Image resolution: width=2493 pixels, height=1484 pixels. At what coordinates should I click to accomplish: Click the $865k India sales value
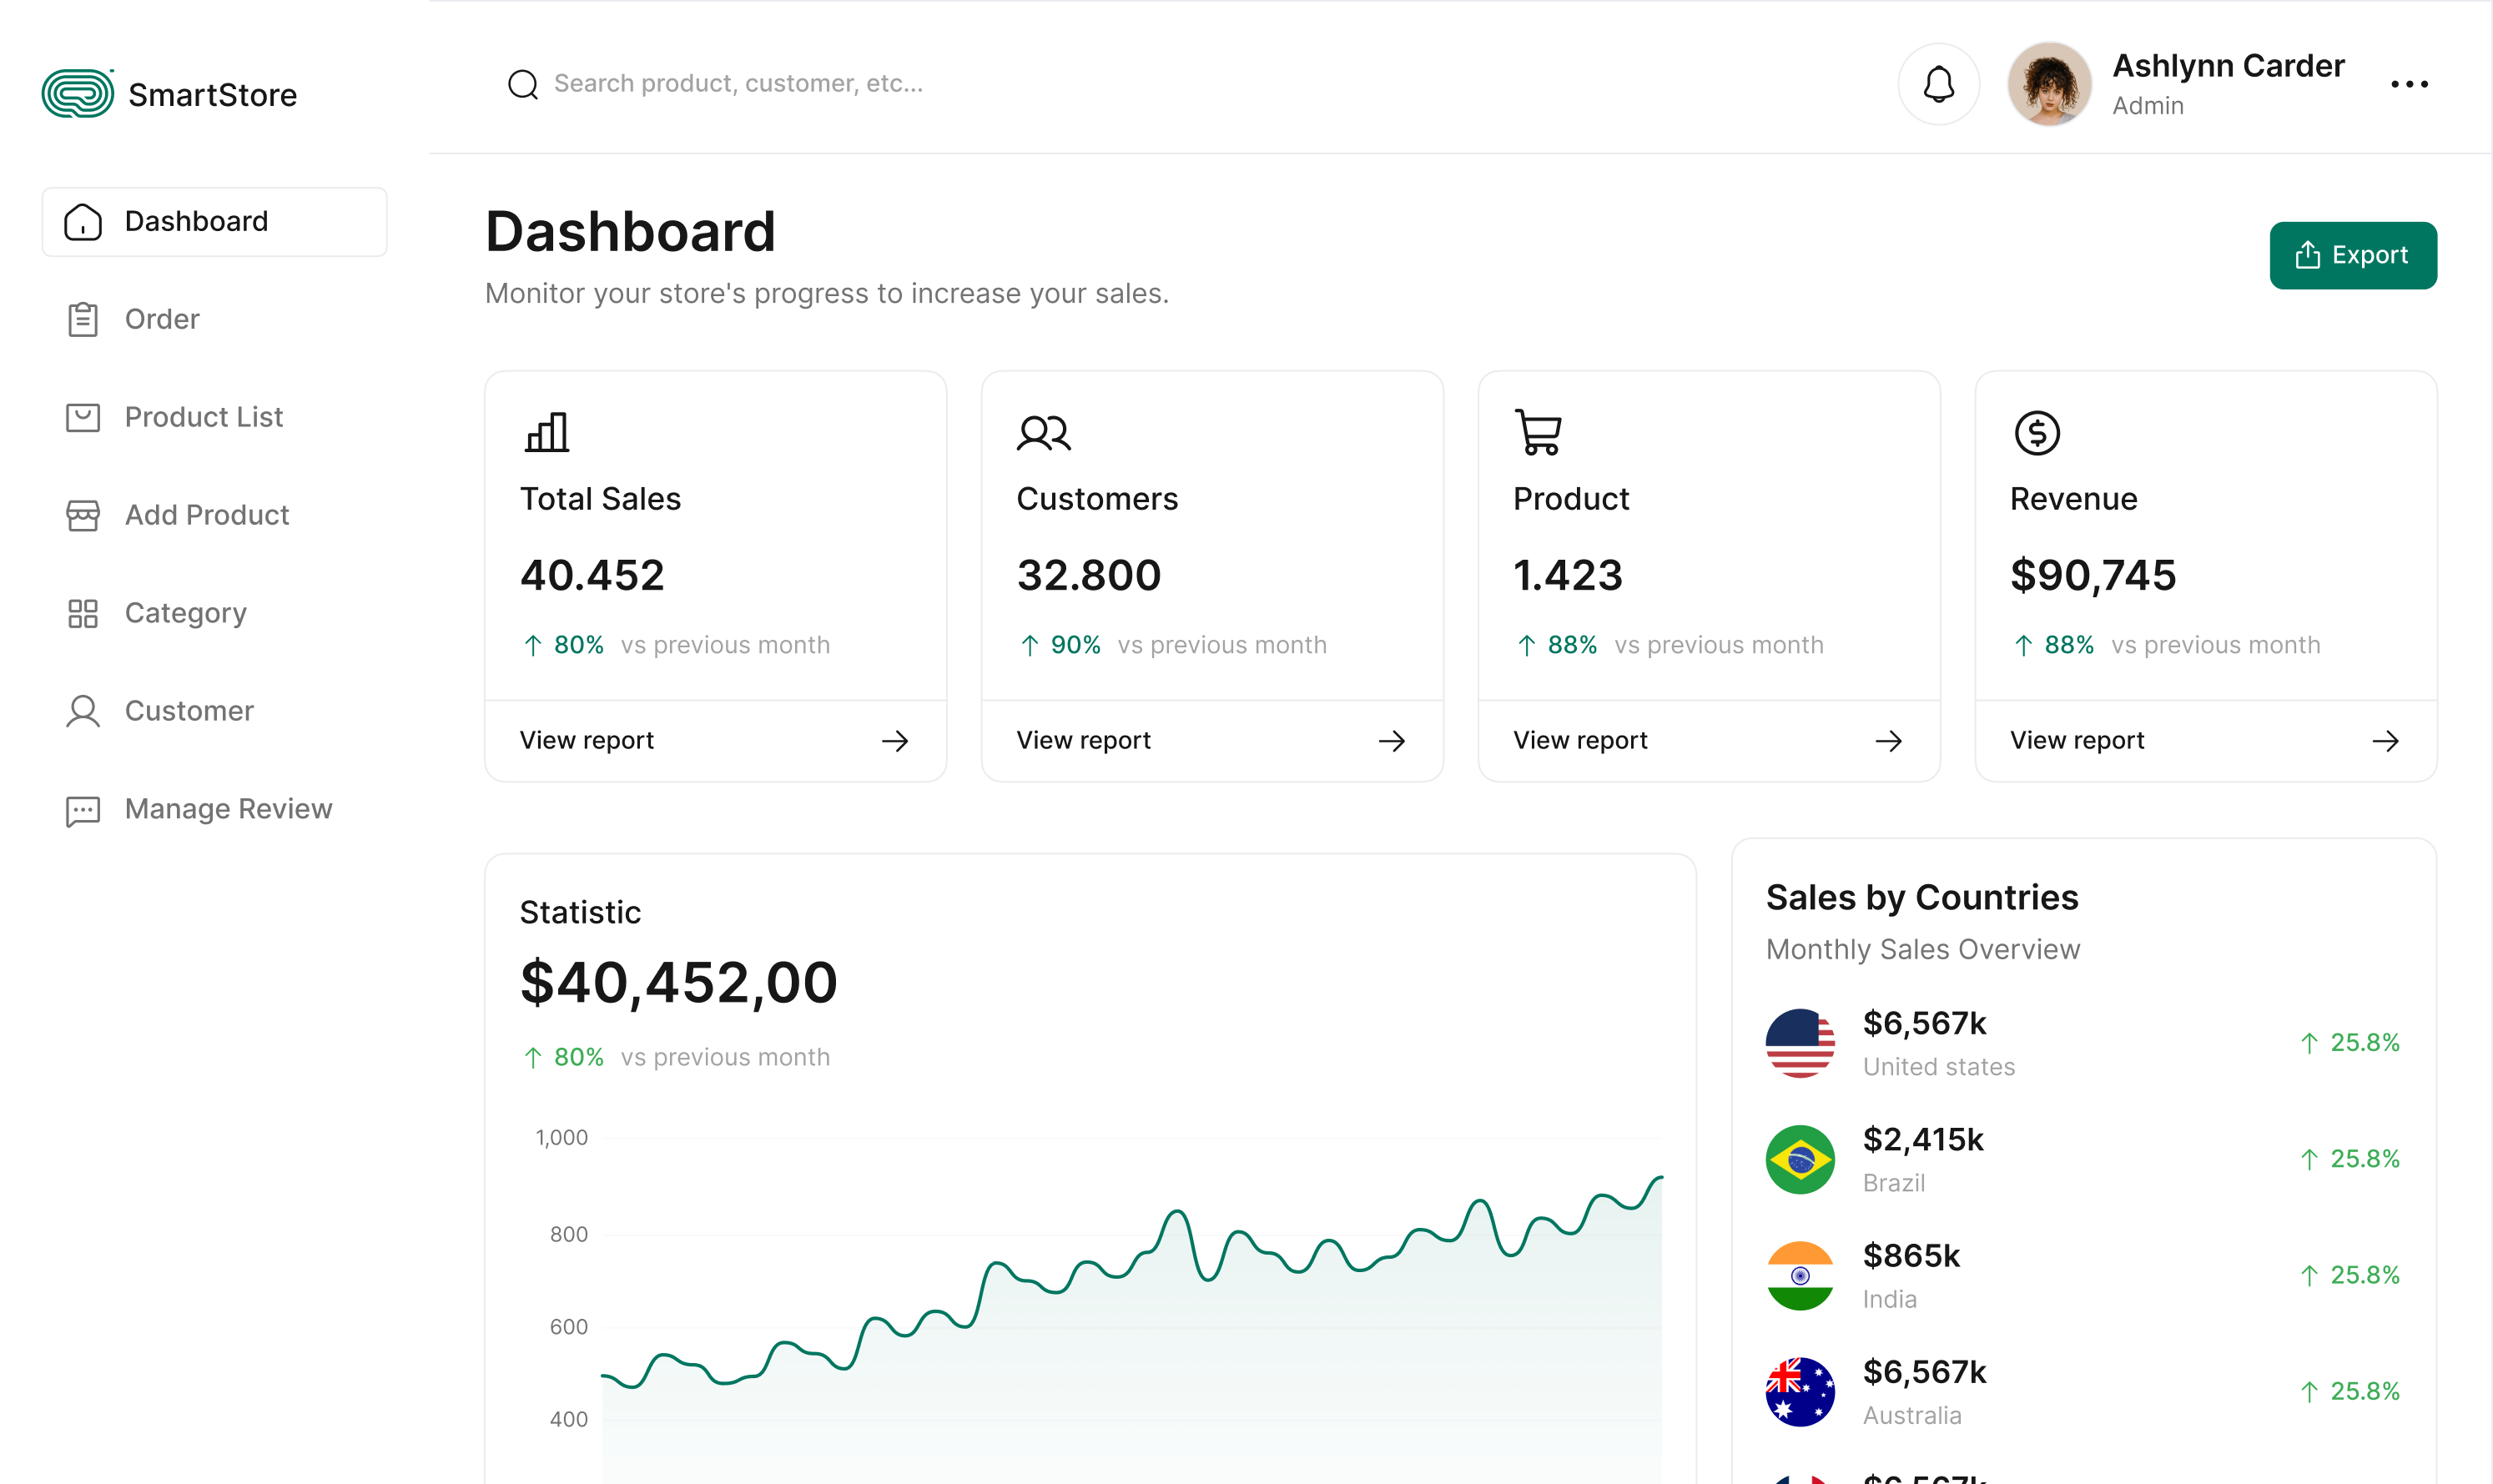(x=1911, y=1256)
